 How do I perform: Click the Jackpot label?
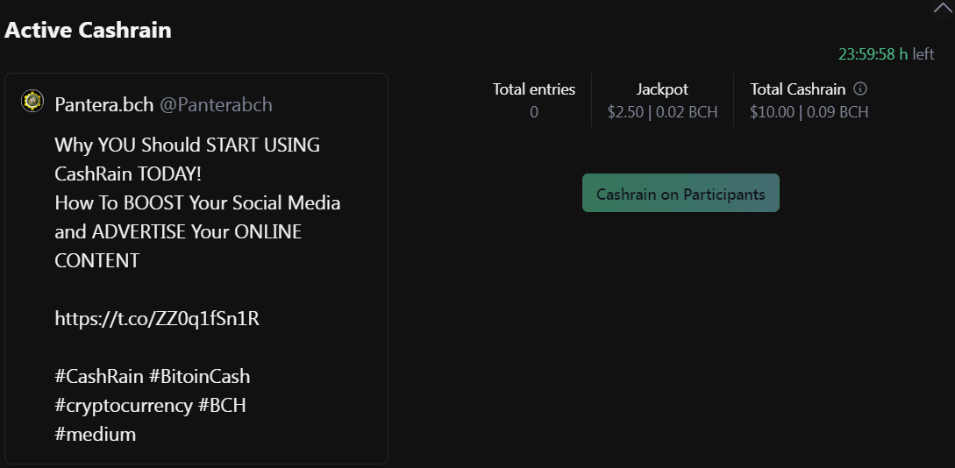662,89
